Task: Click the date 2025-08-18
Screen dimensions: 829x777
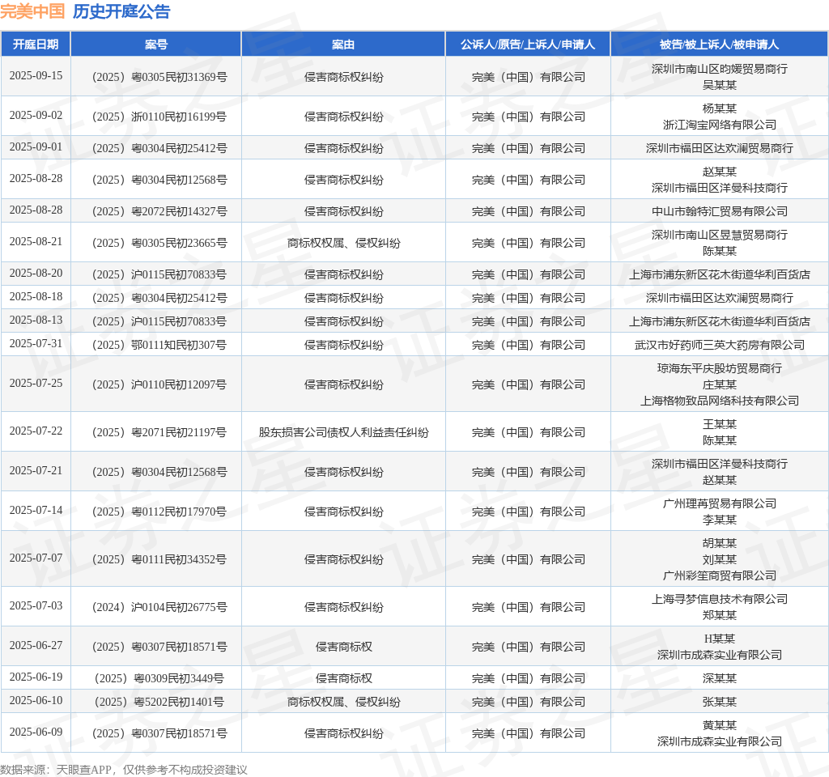Action: tap(36, 296)
